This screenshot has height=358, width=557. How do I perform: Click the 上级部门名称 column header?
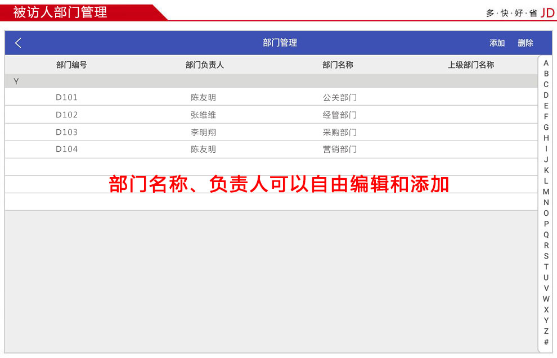[x=470, y=65]
